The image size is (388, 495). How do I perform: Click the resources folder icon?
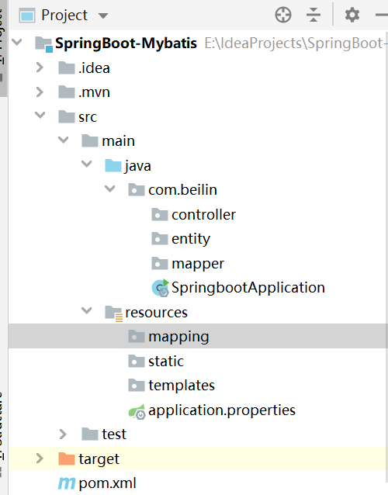(x=113, y=313)
